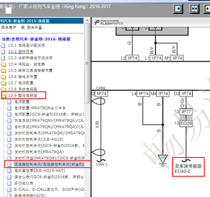Click the folder icon for 13.5 线束及其连接器布置

tap(3, 71)
